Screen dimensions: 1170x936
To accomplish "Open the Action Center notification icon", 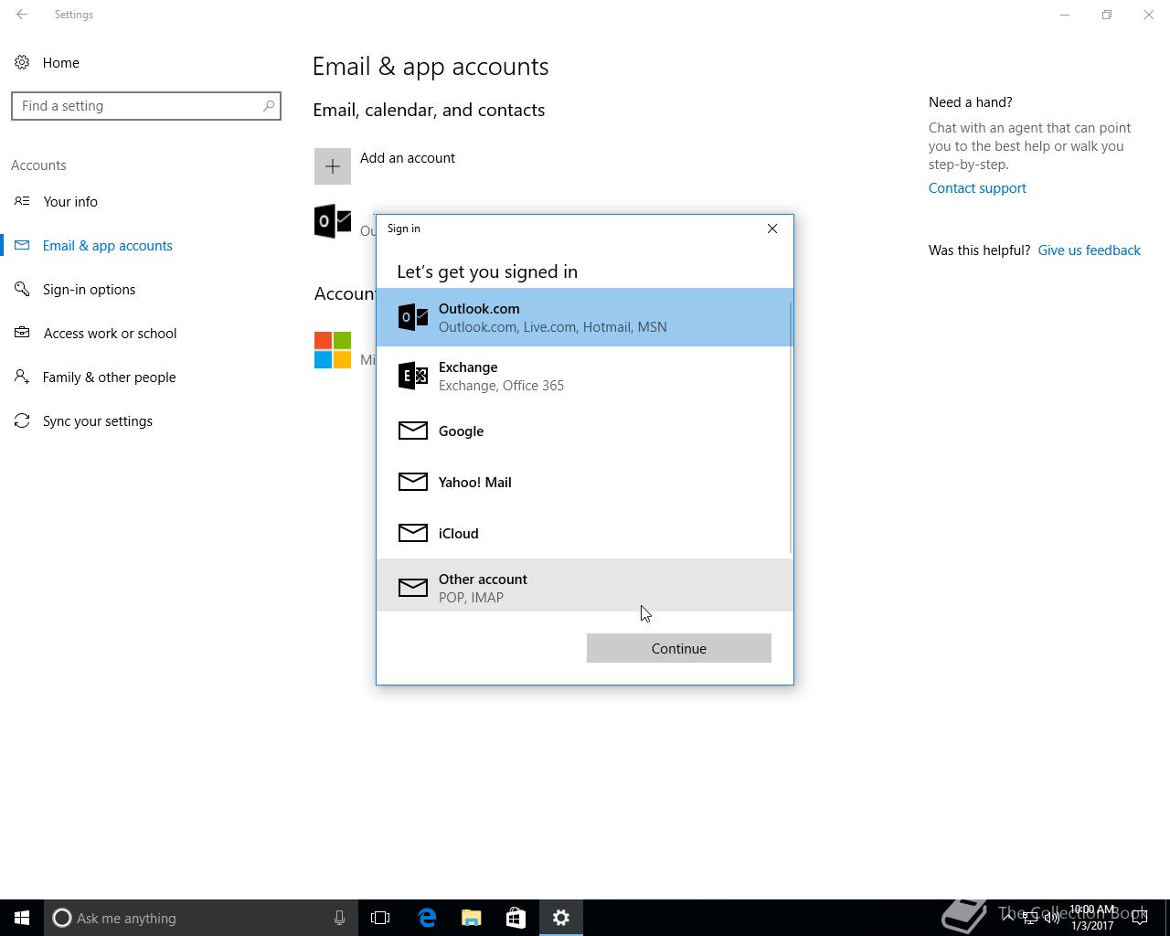I will [x=1140, y=918].
